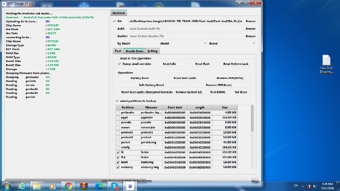Click the Size column header
The width and height of the screenshot is (340, 191).
[225, 107]
